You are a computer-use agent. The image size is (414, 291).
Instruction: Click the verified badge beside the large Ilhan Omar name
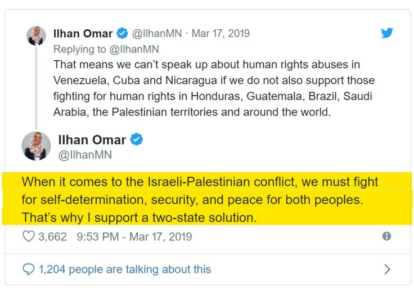136,139
